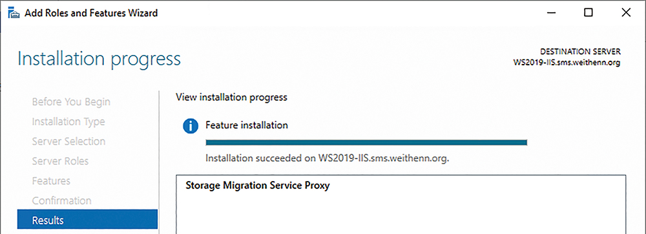Click the feature installation progress bar
Screen dimensions: 646x234
point(366,143)
